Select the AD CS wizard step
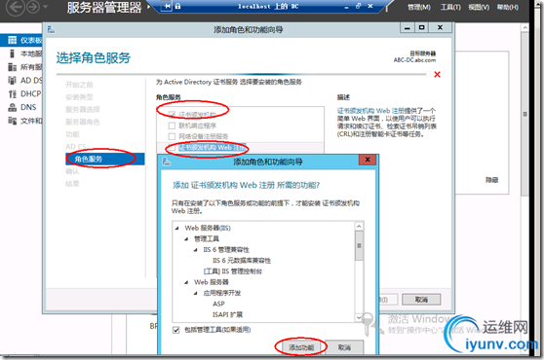The height and width of the screenshot is (360, 544). coord(76,146)
